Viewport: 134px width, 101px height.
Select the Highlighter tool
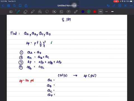click(x=33, y=12)
